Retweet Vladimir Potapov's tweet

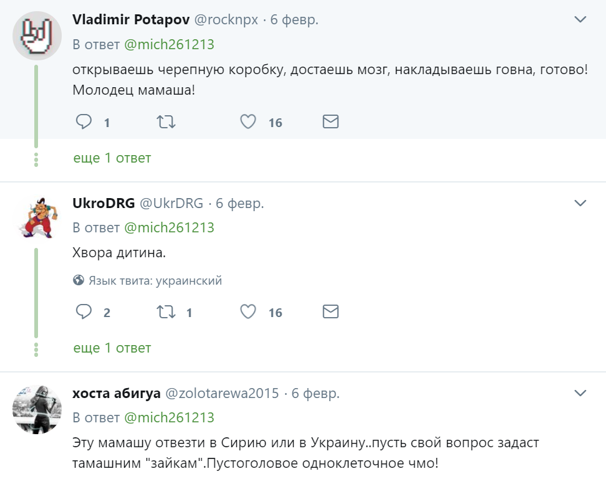[x=165, y=121]
